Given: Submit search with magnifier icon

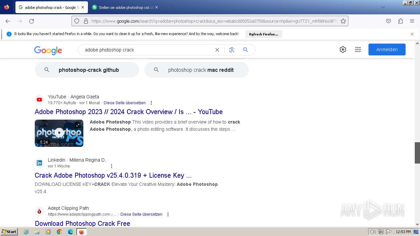Looking at the screenshot, I should [245, 50].
